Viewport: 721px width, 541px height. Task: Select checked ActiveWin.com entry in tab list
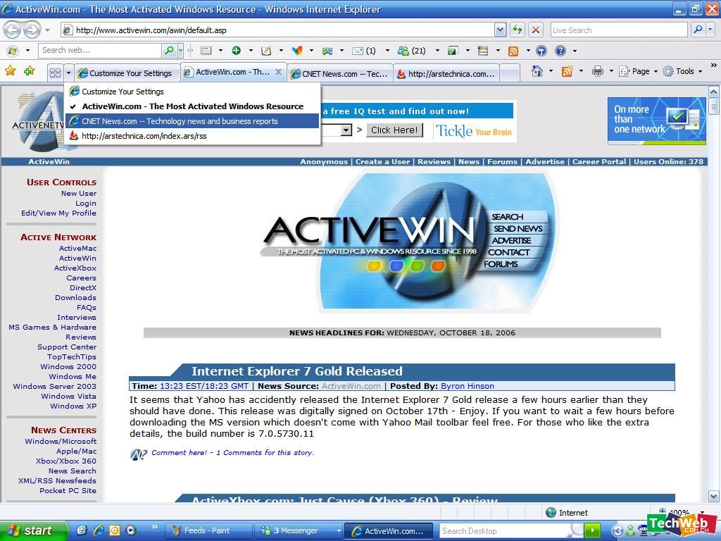click(192, 106)
